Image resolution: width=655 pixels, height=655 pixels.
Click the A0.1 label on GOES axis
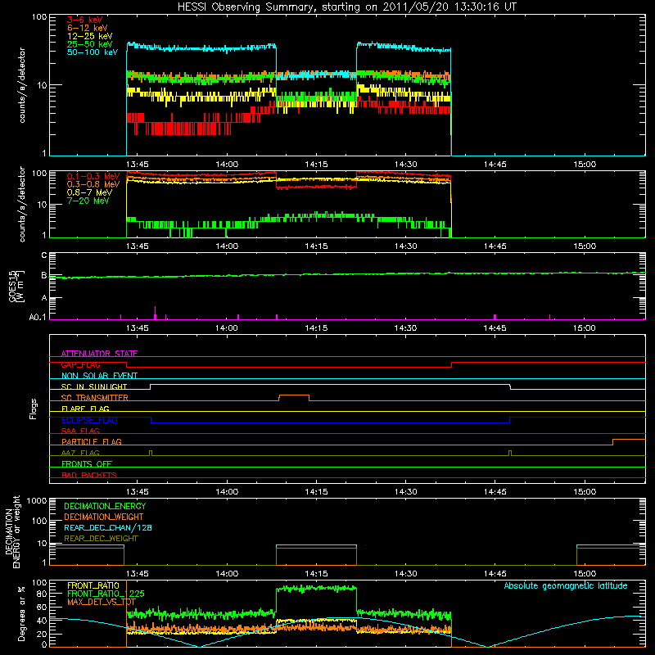tap(37, 317)
